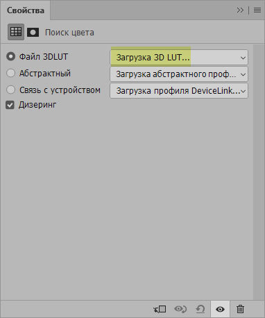Viewport: 265px width, 318px height.
Task: Open the Загрузка абстрактного профиля dropdown
Action: 179,74
